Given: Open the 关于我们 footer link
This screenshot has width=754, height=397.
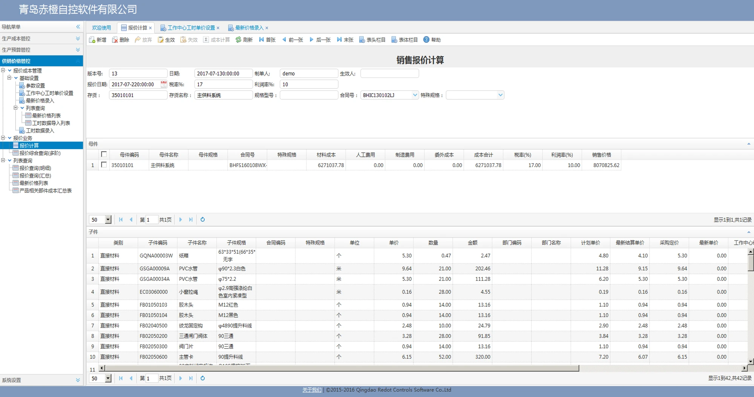Looking at the screenshot, I should 312,390.
